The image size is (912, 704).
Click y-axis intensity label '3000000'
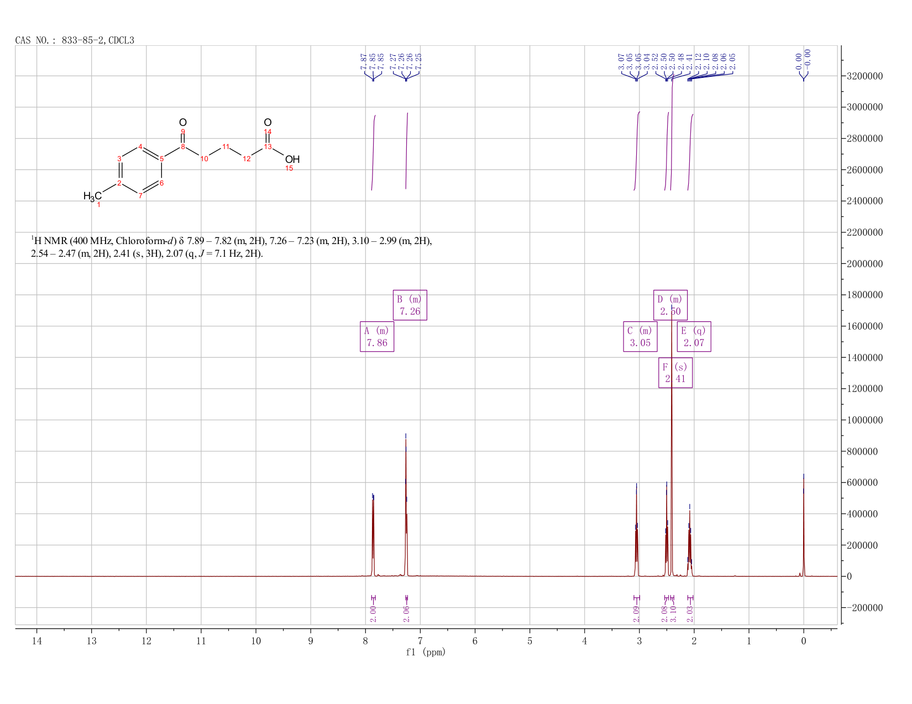coord(864,107)
